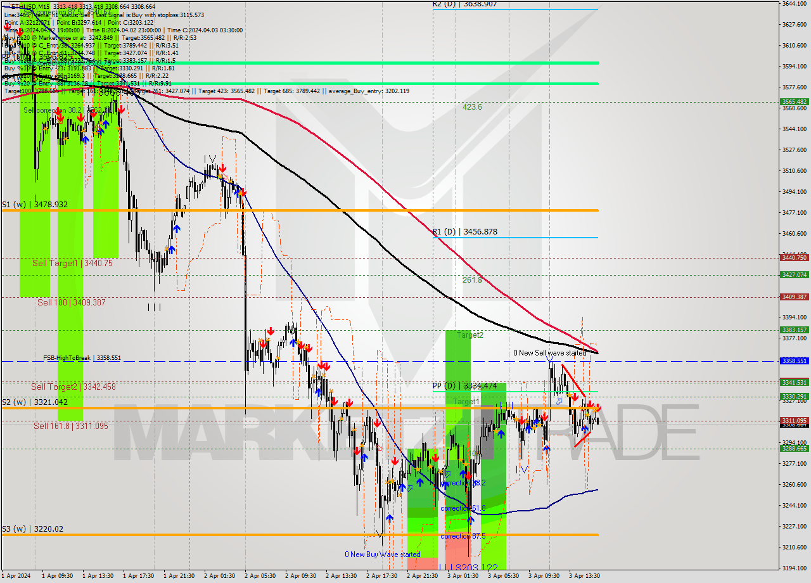Click the green 3427.074 price tag
The image size is (811, 583).
[794, 274]
